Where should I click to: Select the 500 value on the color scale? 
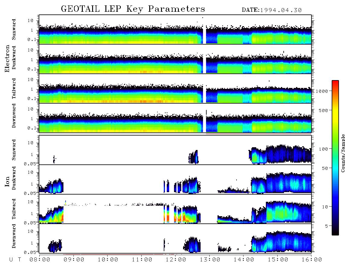point(323,110)
